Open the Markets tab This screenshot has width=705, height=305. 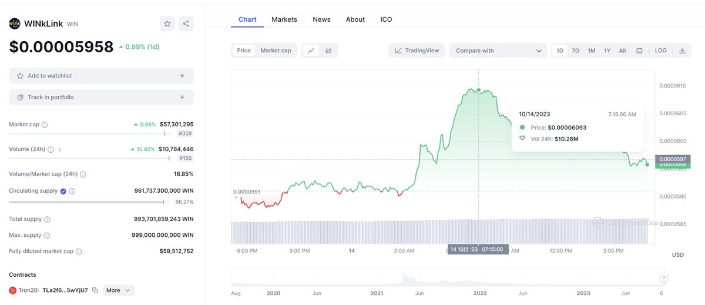284,19
